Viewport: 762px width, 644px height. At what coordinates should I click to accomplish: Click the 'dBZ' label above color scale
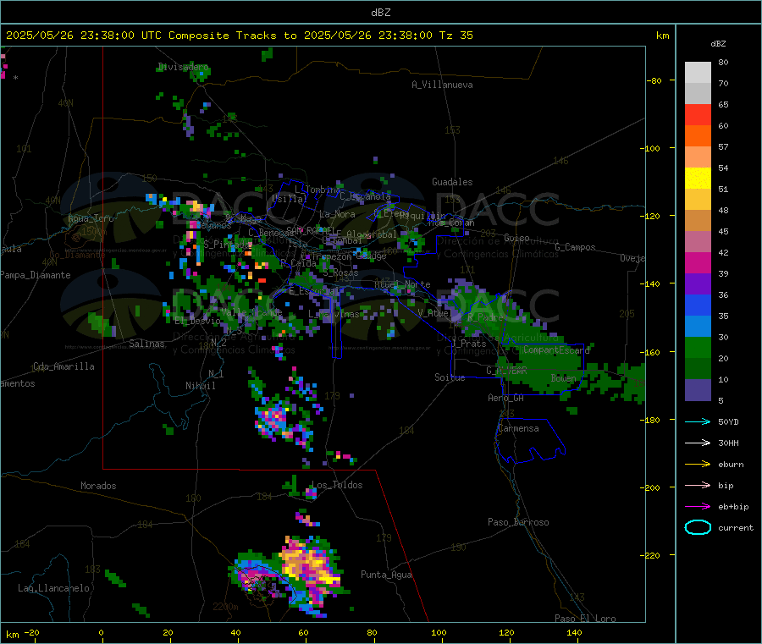coord(718,44)
